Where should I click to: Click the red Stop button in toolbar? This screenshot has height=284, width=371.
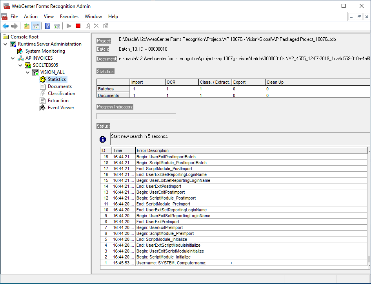coord(78,26)
